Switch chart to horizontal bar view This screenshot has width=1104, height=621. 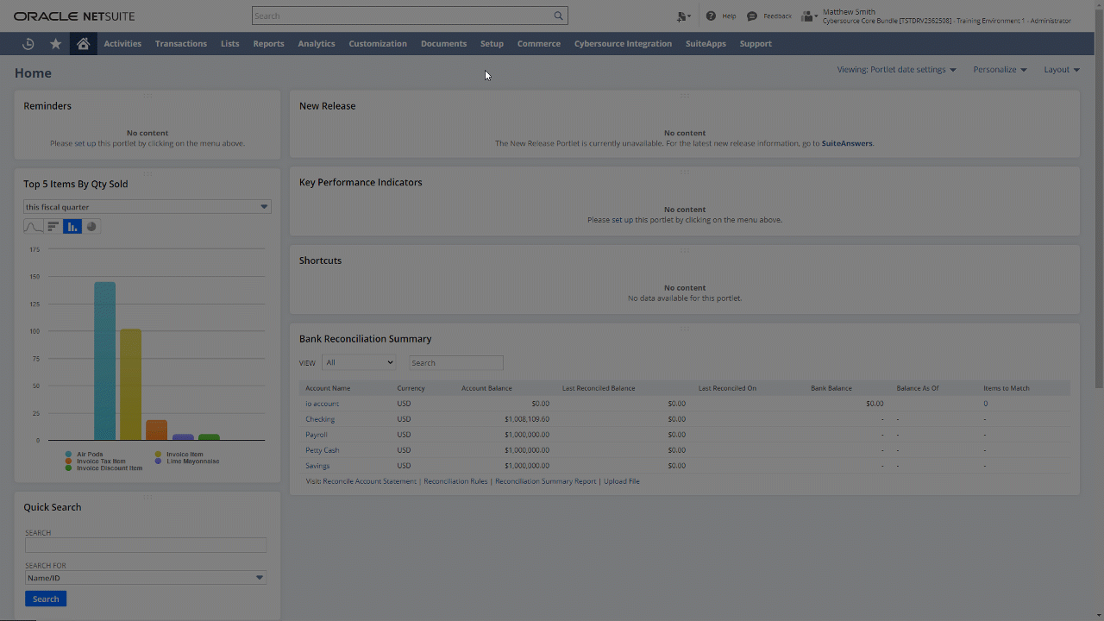coord(53,227)
